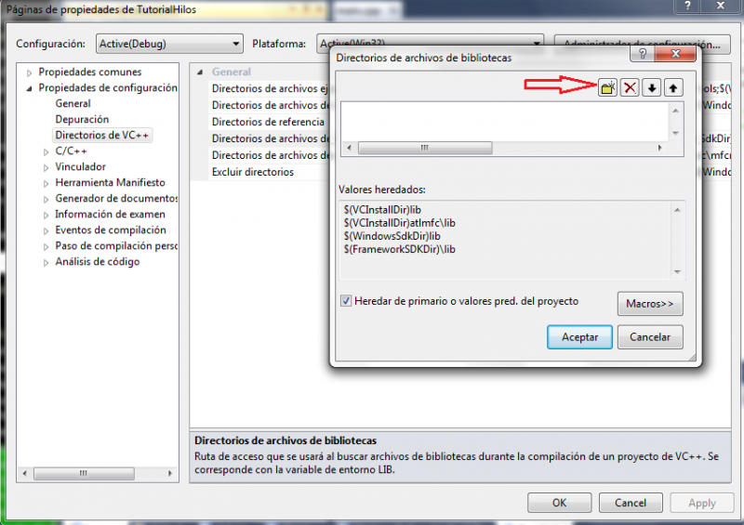
Task: Select Vinculador tree item label
Action: (80, 166)
